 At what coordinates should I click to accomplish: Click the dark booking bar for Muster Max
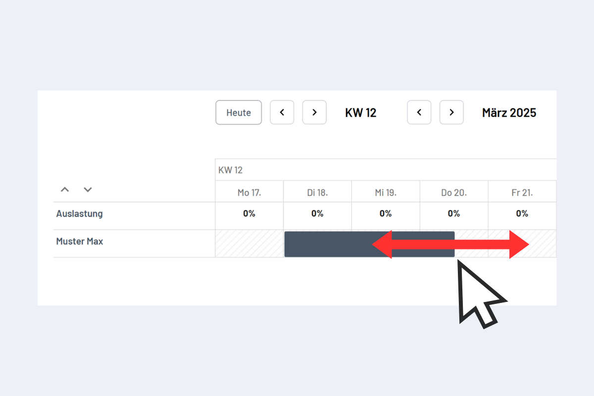[327, 244]
